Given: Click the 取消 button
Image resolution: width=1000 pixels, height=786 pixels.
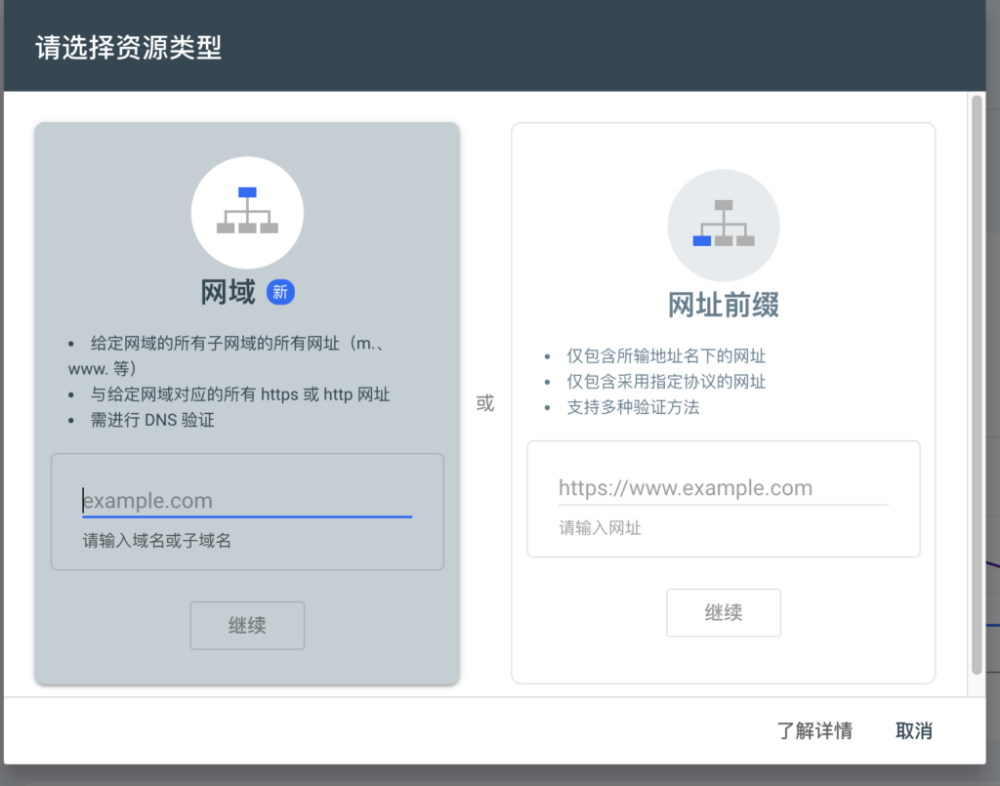Looking at the screenshot, I should 914,730.
